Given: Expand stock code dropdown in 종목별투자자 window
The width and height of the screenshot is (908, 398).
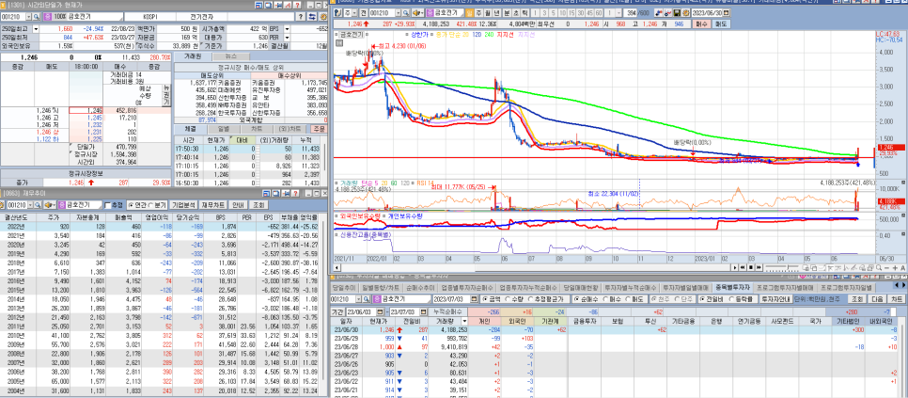Looking at the screenshot, I should coord(359,299).
